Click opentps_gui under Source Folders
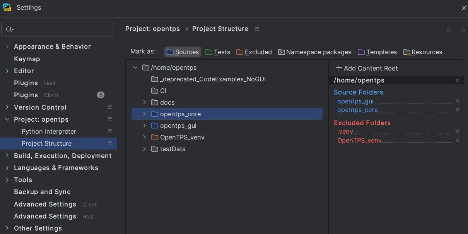This screenshot has width=468, height=234. point(355,101)
